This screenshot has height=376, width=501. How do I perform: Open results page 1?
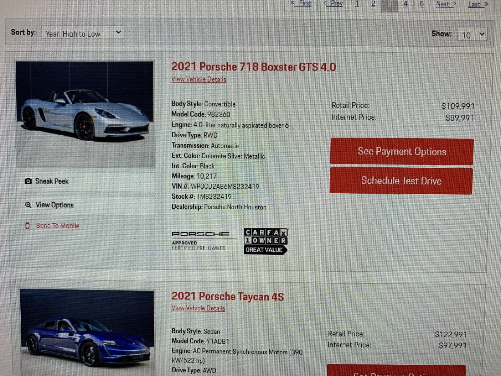(x=357, y=4)
